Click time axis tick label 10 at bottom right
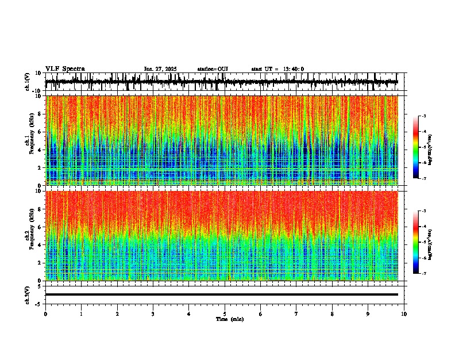 point(404,314)
